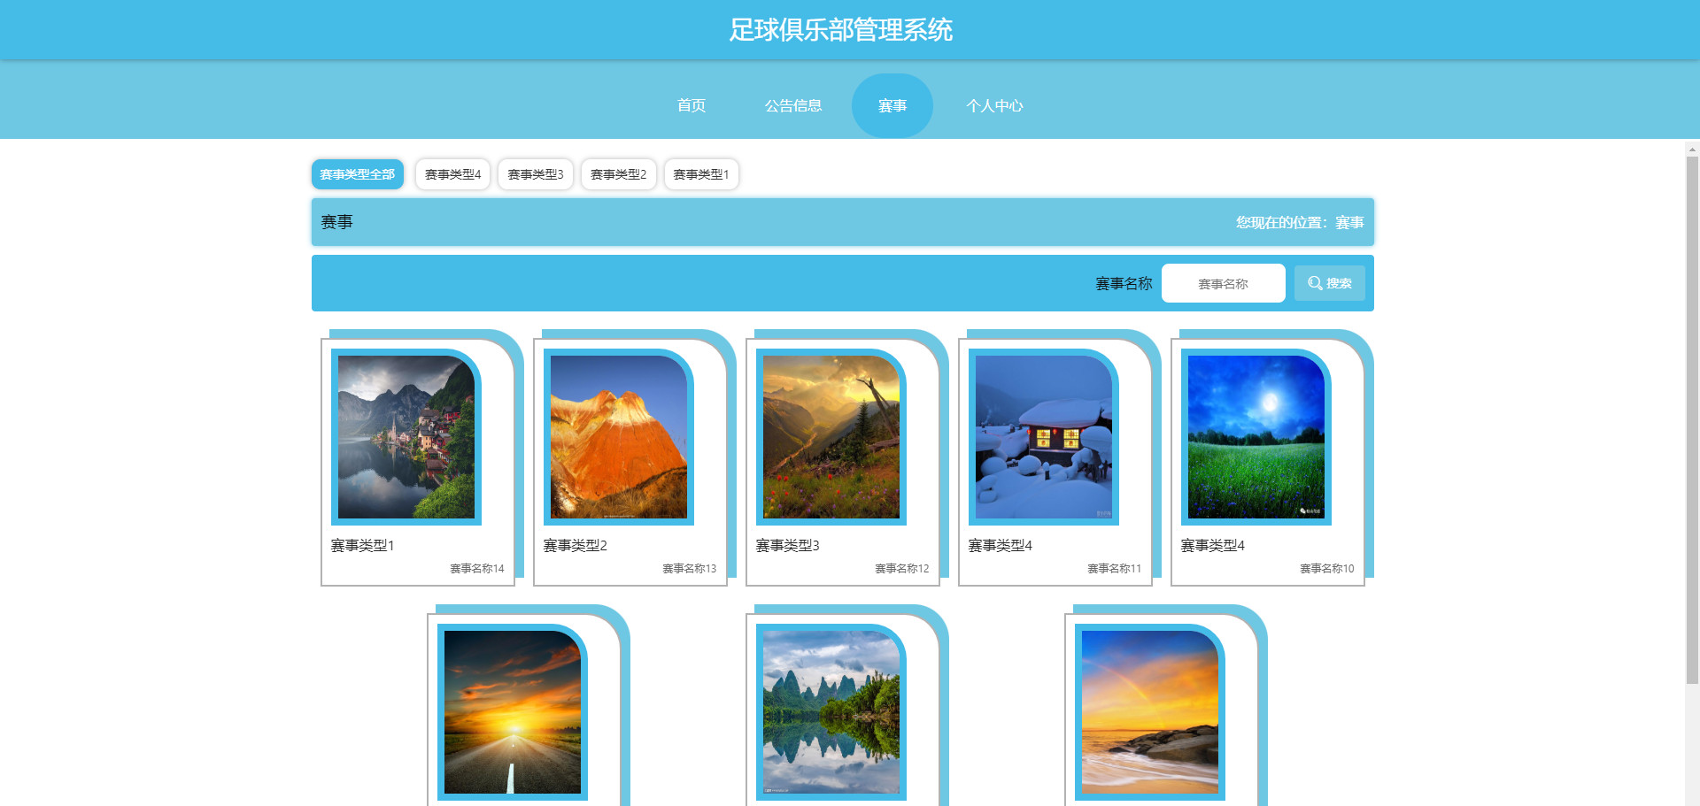Click the 您现在的位置：赛事 breadcrumb
This screenshot has width=1700, height=806.
(1300, 222)
